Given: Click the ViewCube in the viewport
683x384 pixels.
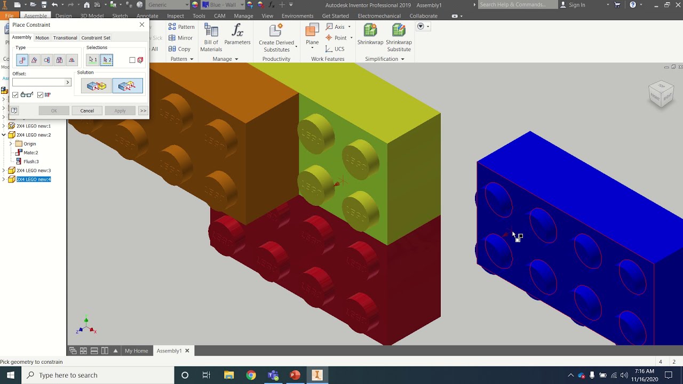Looking at the screenshot, I should (x=662, y=94).
